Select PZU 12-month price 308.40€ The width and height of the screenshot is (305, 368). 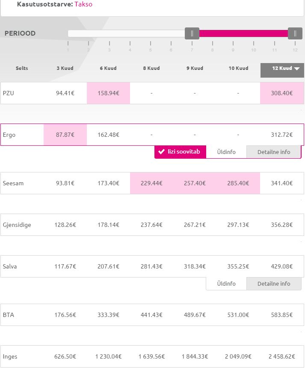[x=282, y=93]
